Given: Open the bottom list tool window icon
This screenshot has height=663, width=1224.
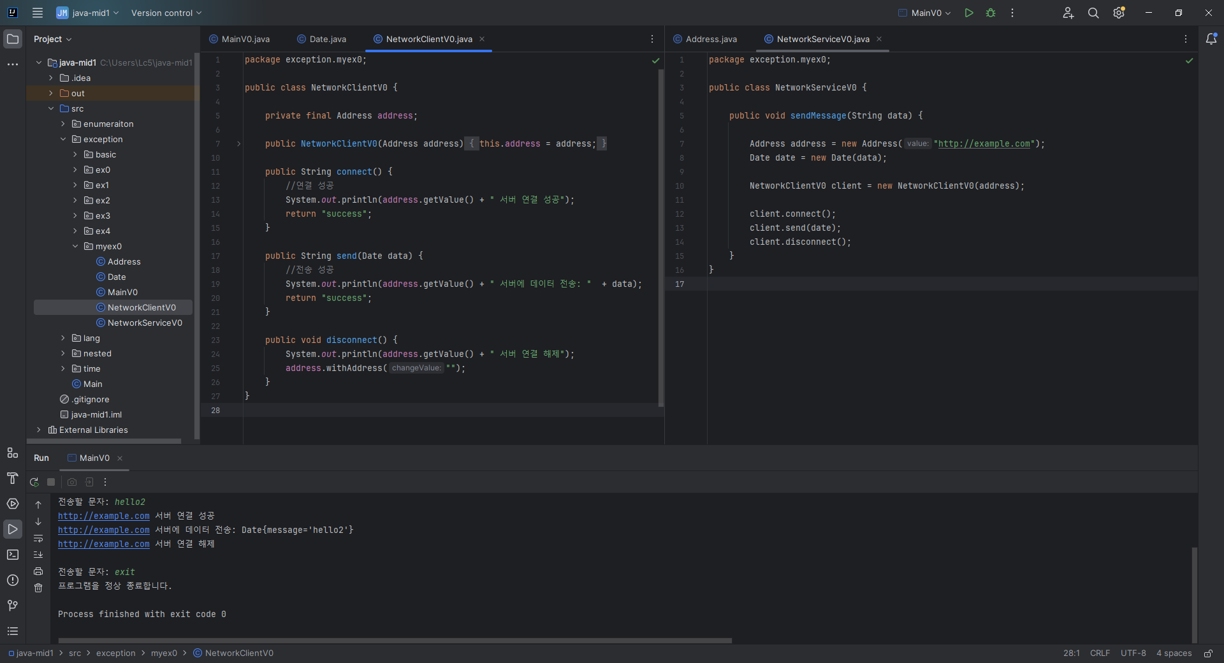Looking at the screenshot, I should click(x=13, y=631).
